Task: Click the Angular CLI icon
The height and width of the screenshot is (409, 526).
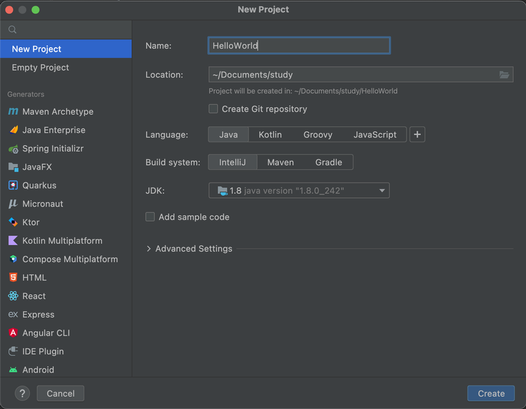Action: (13, 333)
